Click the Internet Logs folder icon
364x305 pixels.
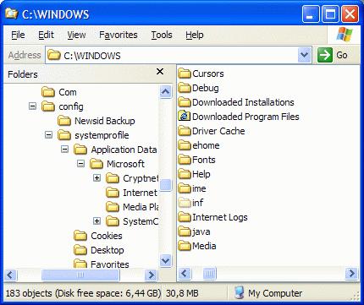point(185,217)
